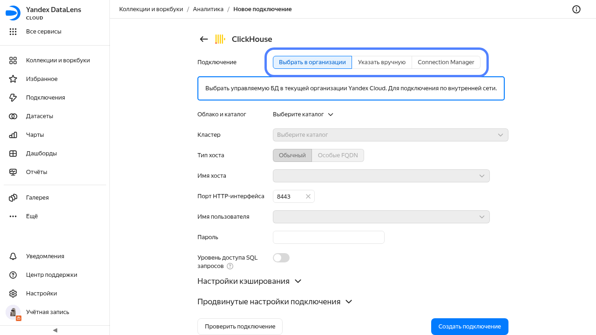Viewport: 596px width, 335px height.
Task: Click the Connections lightning icon
Action: 13,98
